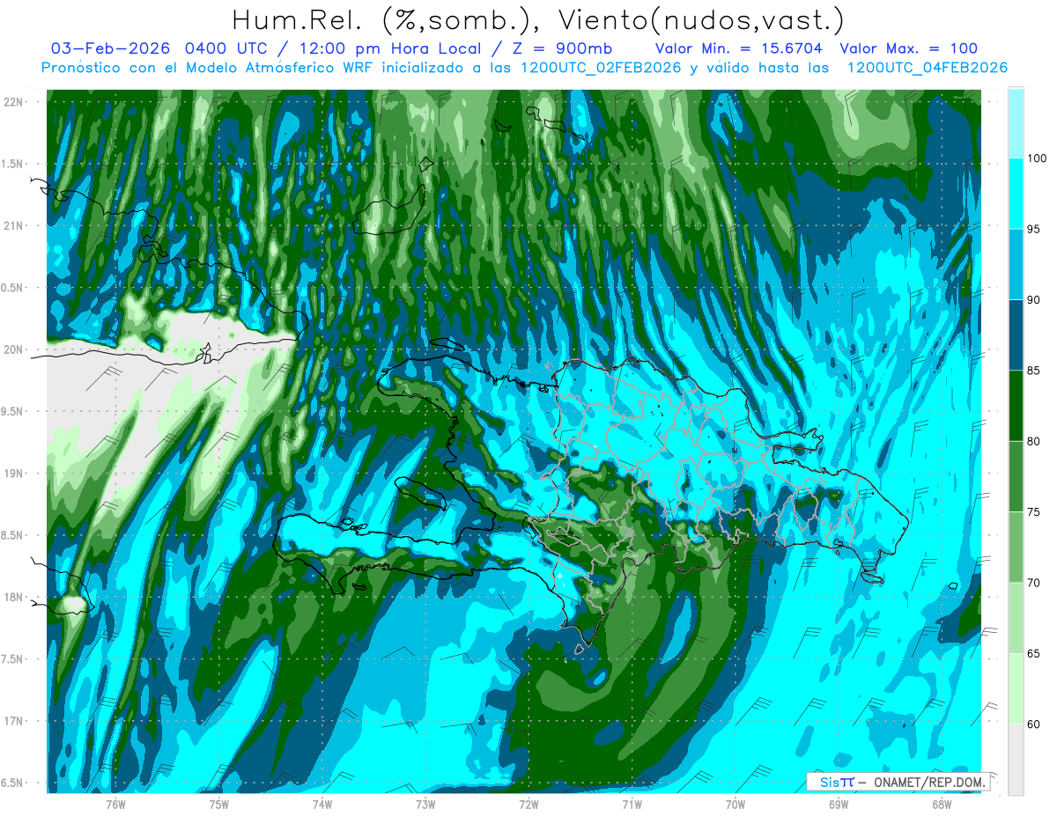Screen dimensions: 1057x816
Task: Pick the pale cyan above-100 legend swatch
Action: [1016, 123]
